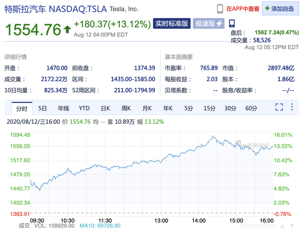Viewport: 301px width, 228px height.
Task: Click the MA10: 69726.90 indicator label
Action: point(100,226)
